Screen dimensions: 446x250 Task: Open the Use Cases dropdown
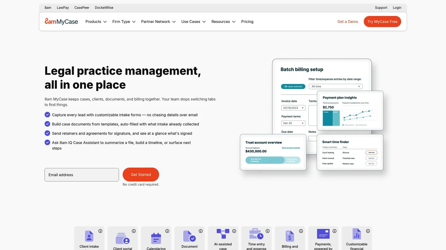[194, 22]
